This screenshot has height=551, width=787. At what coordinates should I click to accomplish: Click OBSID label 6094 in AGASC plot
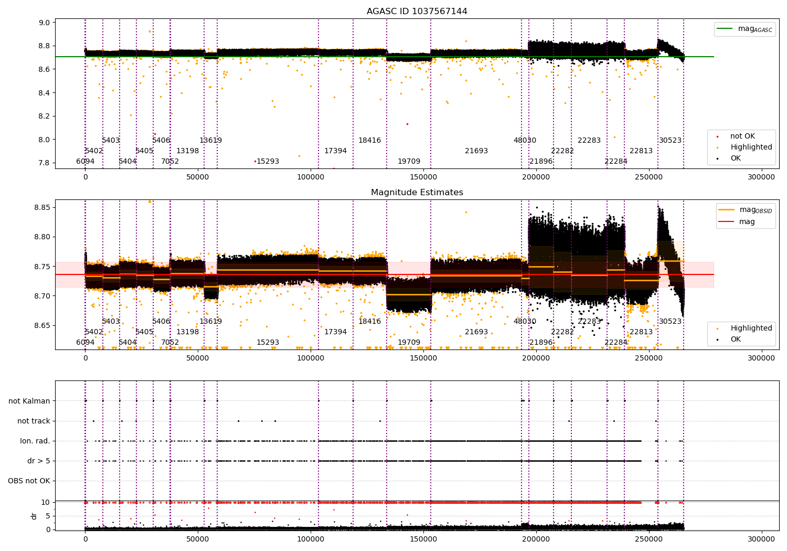coord(85,162)
